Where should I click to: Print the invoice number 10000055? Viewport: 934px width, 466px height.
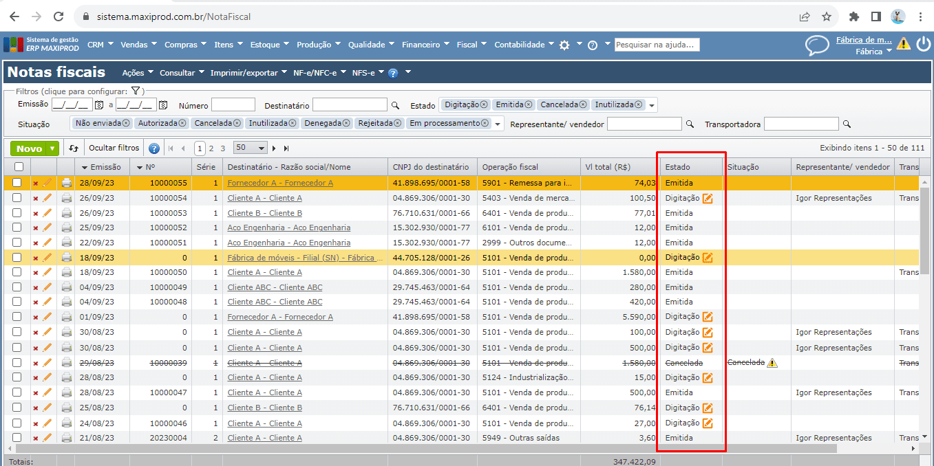(66, 183)
